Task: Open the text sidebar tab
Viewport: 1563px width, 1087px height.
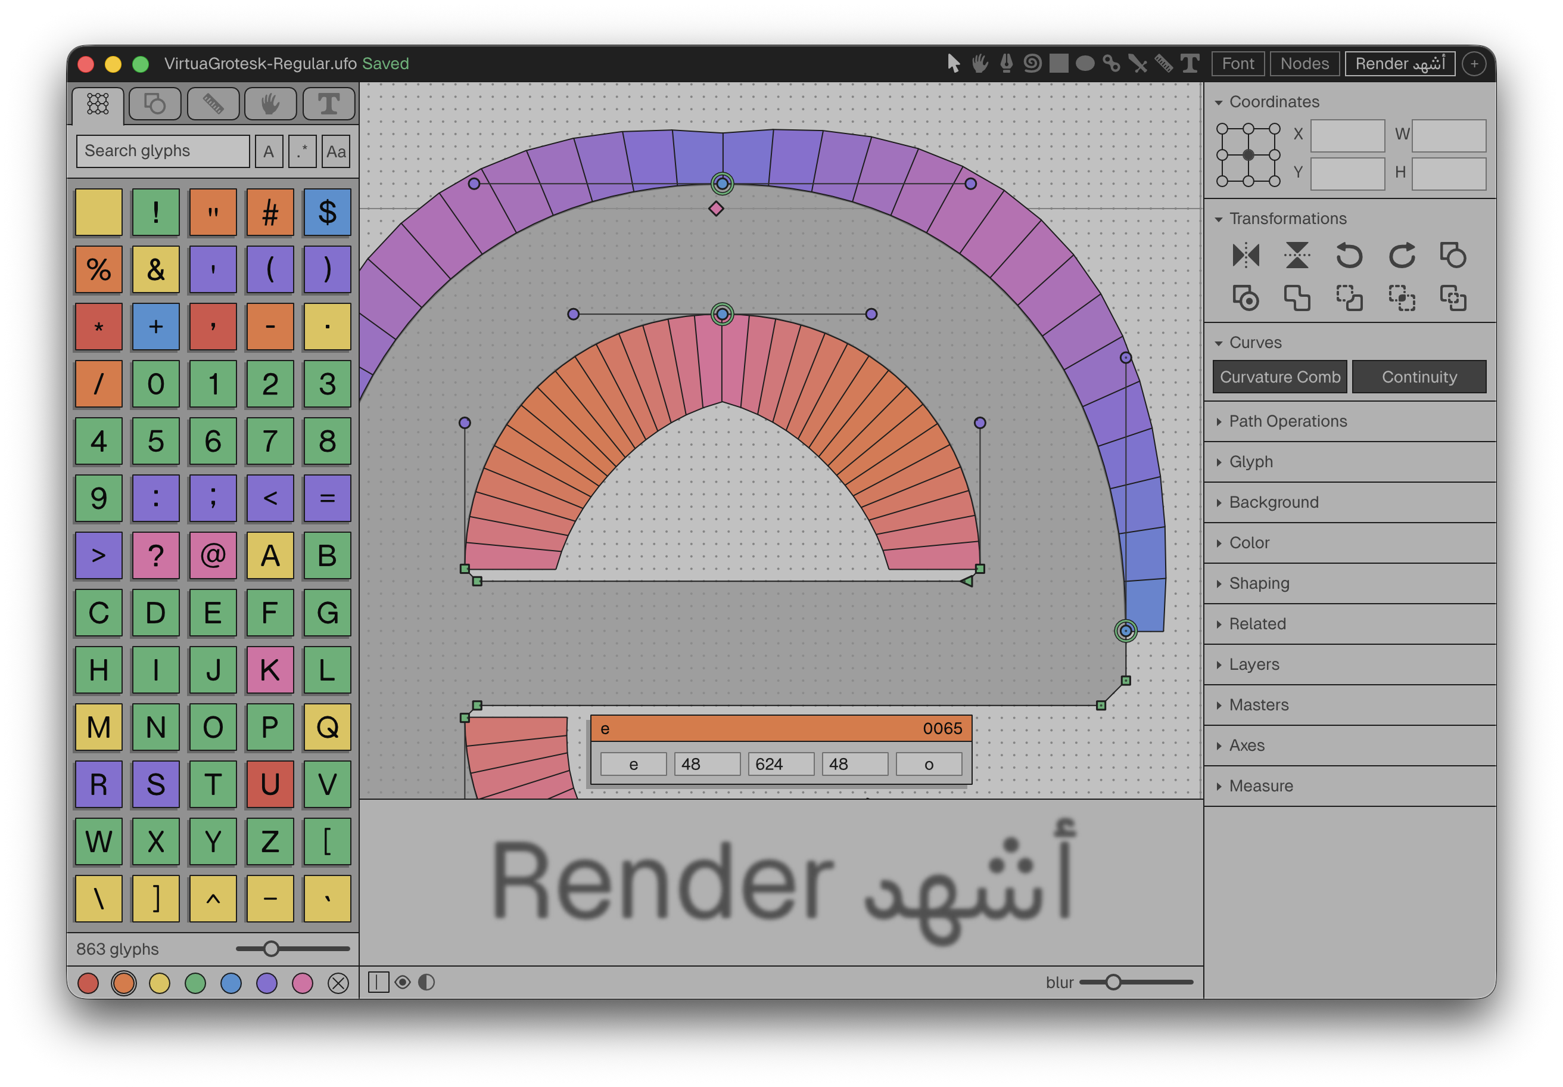Action: [x=329, y=104]
